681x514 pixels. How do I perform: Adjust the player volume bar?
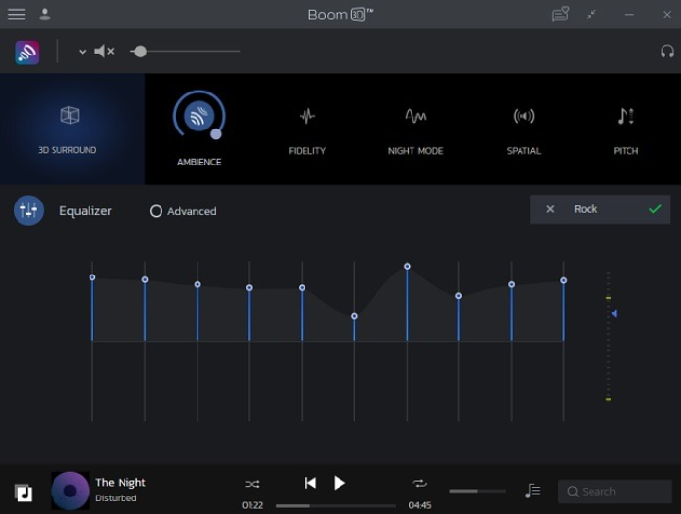[x=478, y=491]
